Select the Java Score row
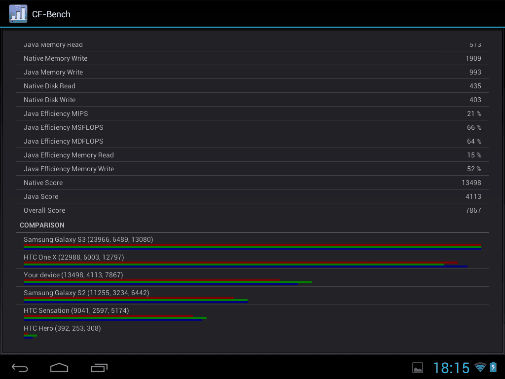Screen dimensions: 505x379 click(x=252, y=196)
